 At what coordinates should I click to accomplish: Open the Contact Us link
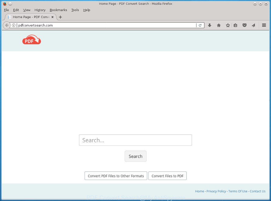[x=258, y=191]
